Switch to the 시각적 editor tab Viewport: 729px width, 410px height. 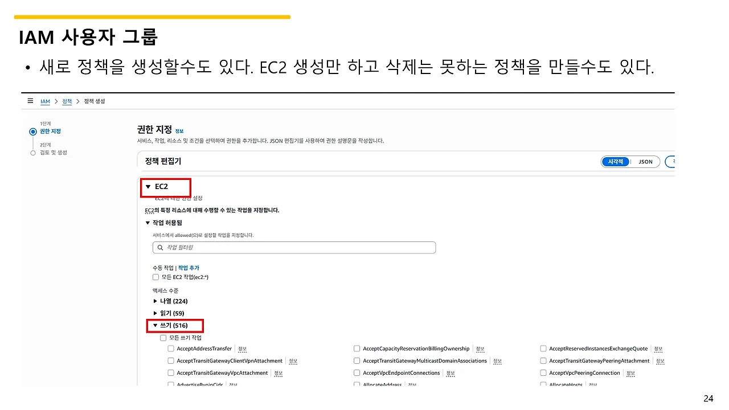(616, 162)
